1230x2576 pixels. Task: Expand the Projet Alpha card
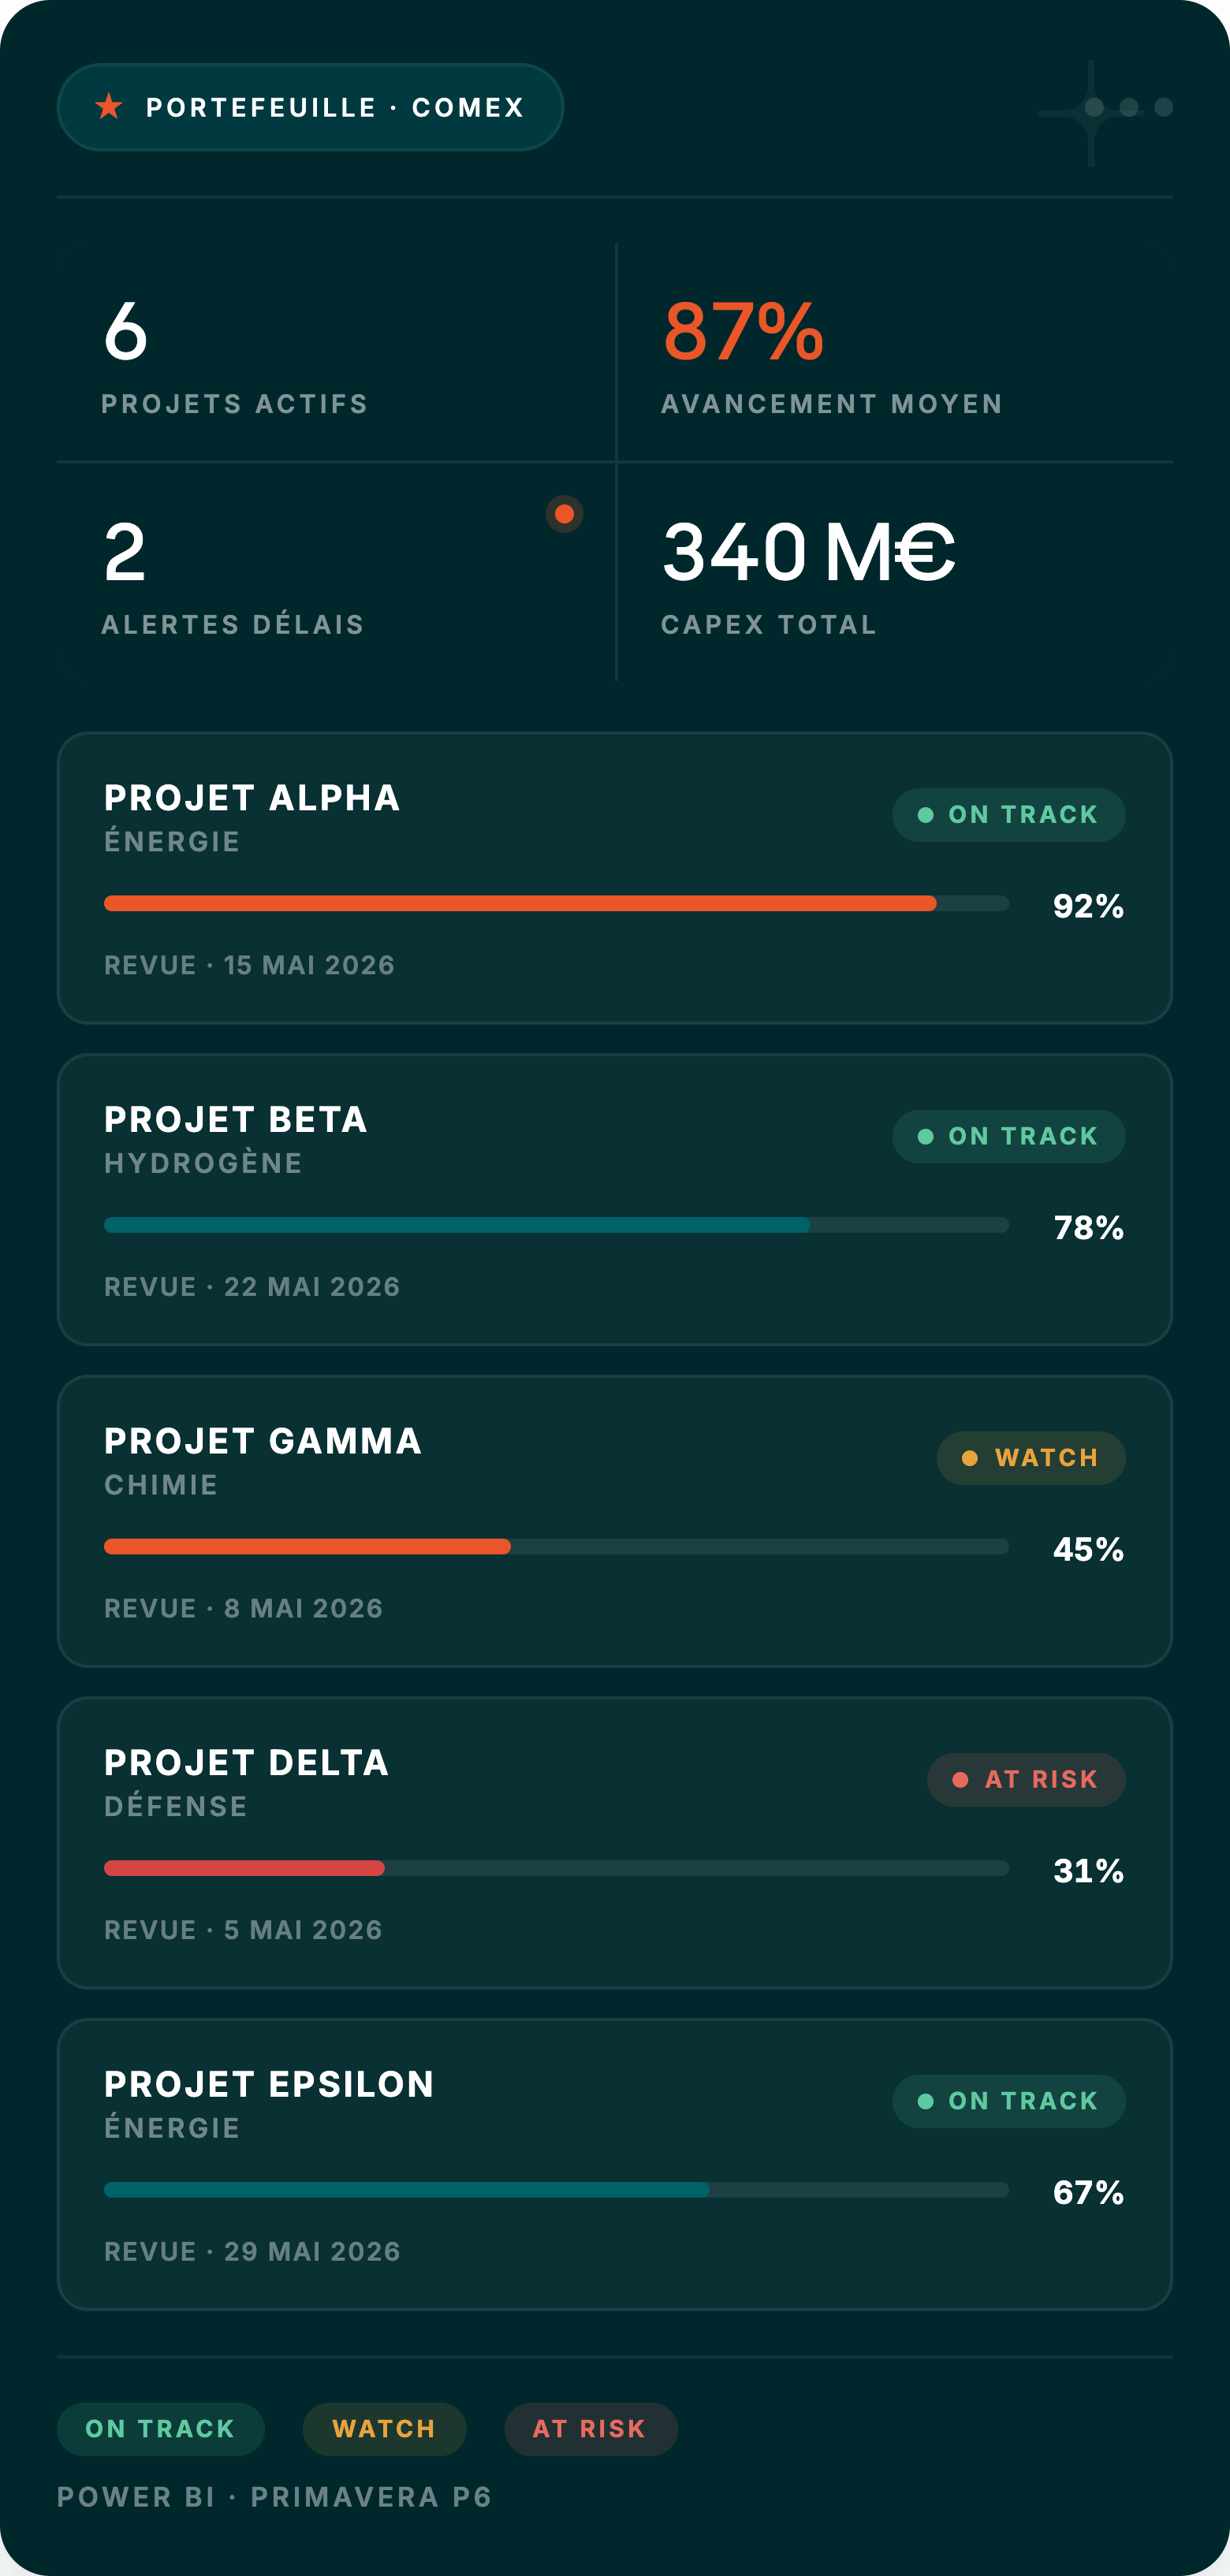coord(615,878)
